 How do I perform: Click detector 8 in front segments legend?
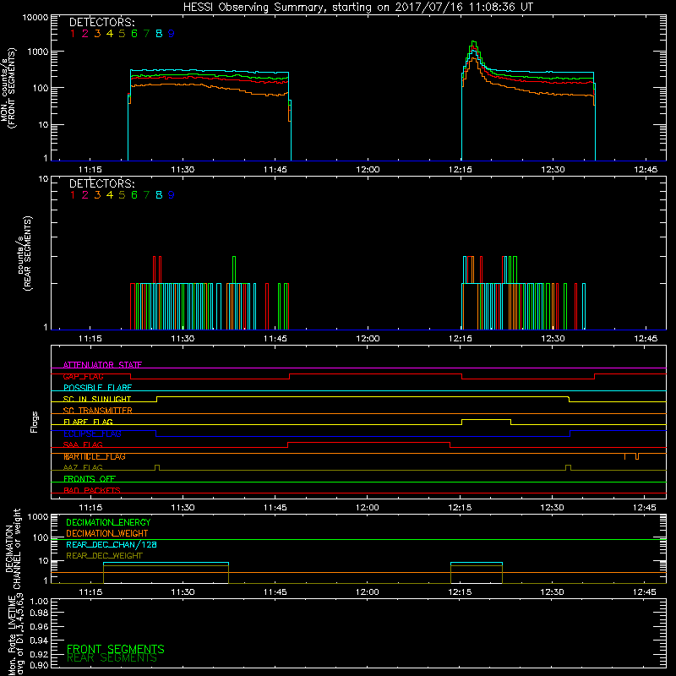click(x=159, y=34)
